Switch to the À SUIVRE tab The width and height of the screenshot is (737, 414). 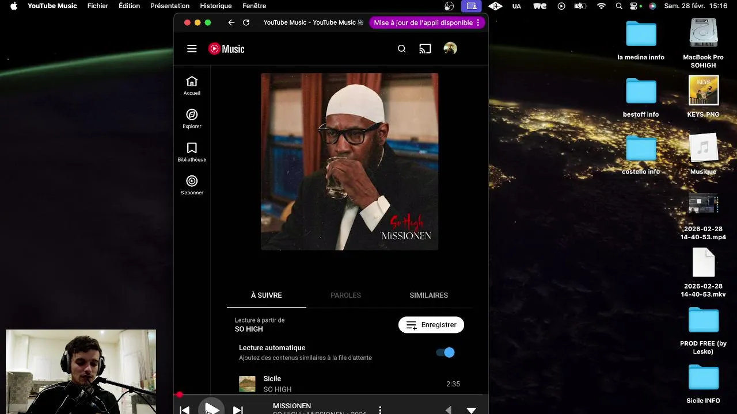point(266,295)
